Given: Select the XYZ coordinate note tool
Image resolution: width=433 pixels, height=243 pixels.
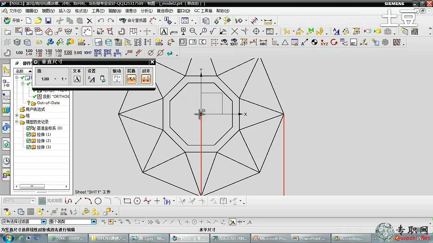Looking at the screenshot, I should (324, 42).
